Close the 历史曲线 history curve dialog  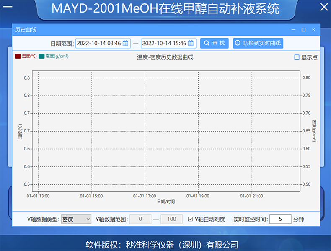313,30
